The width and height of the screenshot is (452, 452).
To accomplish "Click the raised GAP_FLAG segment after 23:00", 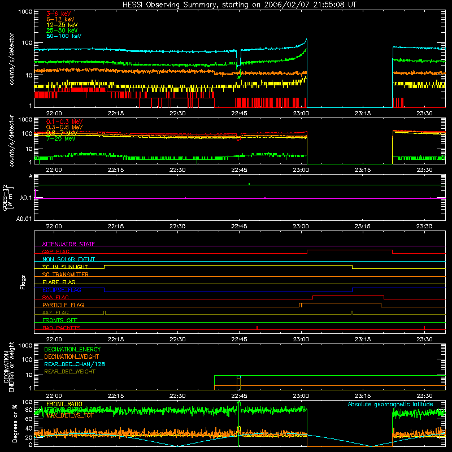I will (350, 250).
